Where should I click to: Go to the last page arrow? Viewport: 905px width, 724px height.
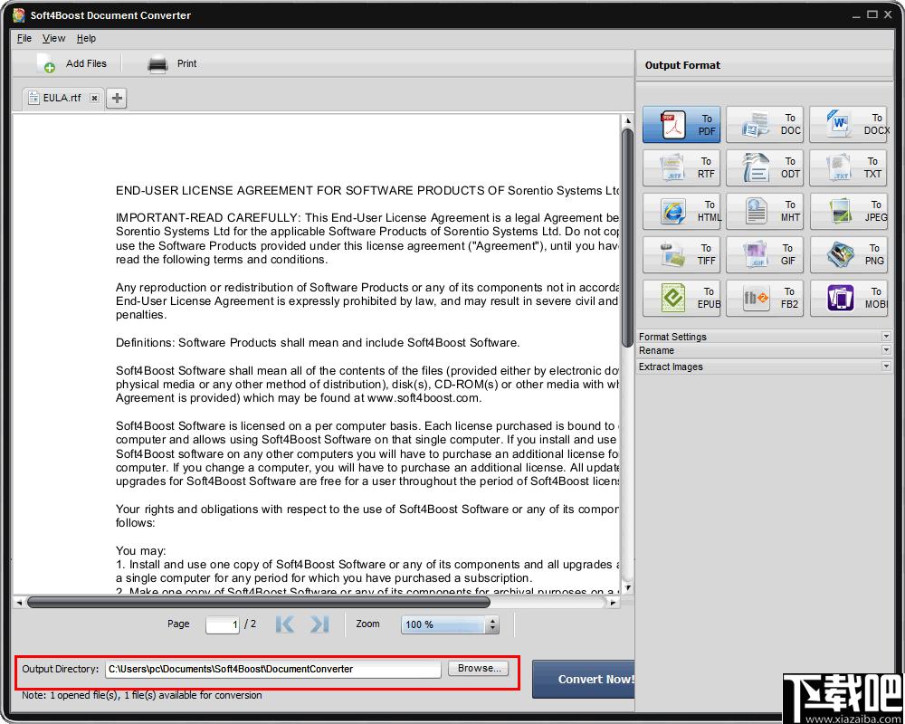pos(319,624)
